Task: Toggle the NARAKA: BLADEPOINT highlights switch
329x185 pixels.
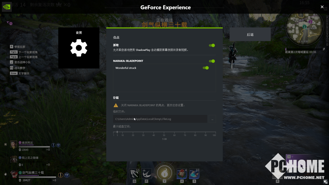Action: point(212,61)
